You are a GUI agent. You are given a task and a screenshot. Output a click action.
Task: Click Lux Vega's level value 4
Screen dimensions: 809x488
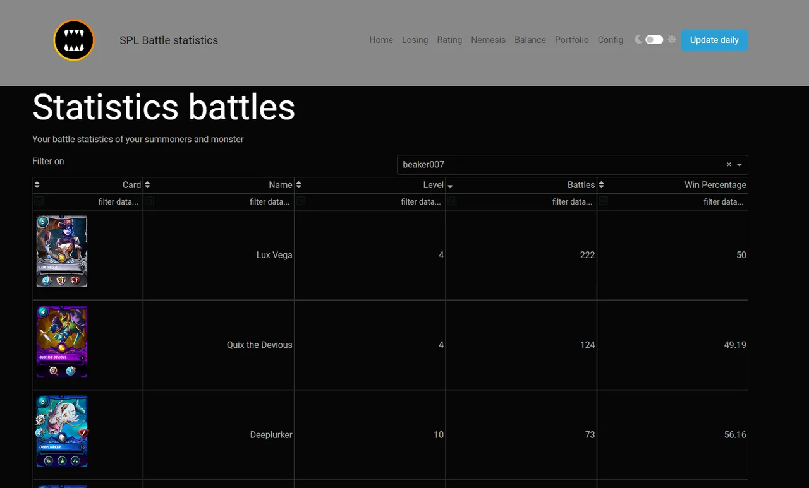[x=441, y=255]
